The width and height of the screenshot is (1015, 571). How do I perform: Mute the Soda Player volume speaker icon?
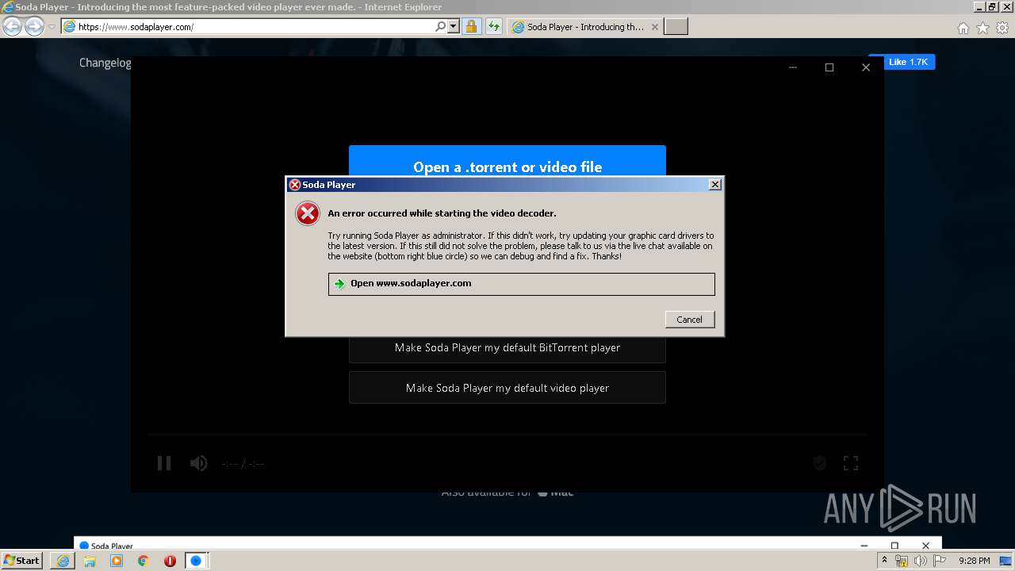198,463
